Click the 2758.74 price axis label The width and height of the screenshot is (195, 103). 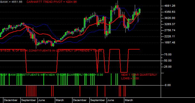coord(170,30)
